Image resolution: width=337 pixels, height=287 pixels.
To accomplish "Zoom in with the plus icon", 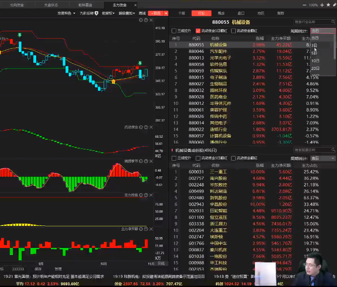I will click(322, 5).
